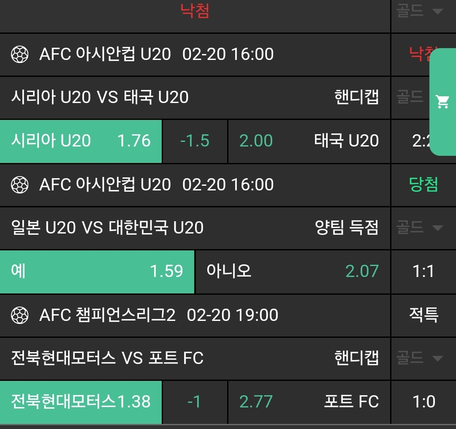Select the 예 1.59 bet option

pyautogui.click(x=97, y=272)
